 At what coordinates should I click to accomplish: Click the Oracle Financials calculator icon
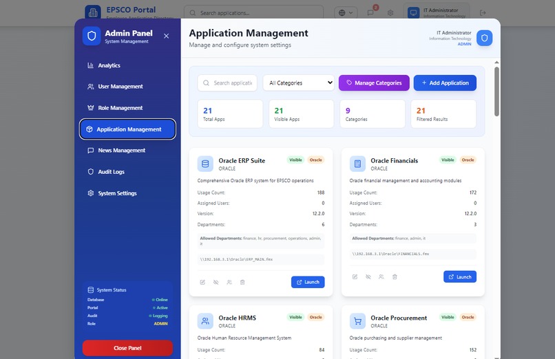coord(357,164)
